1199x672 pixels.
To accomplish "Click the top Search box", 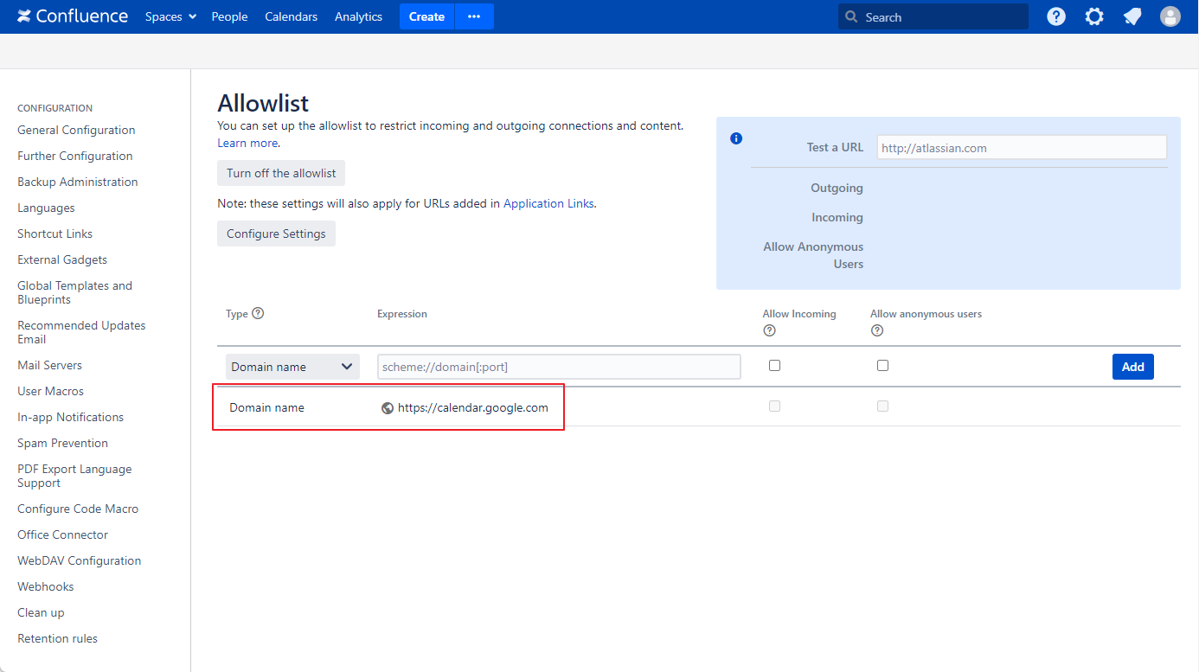I will click(x=933, y=16).
